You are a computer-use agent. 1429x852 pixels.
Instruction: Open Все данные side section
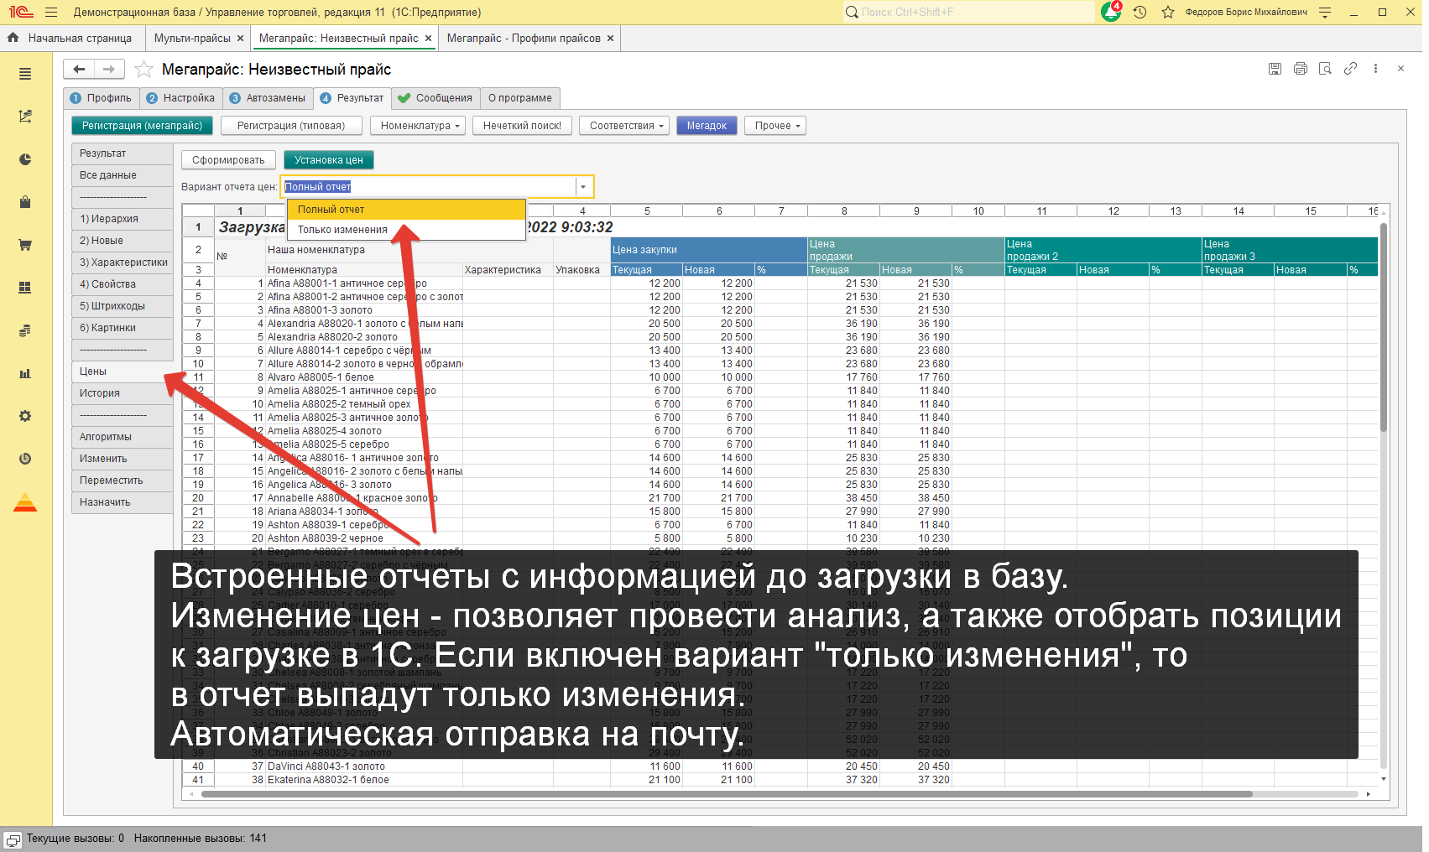click(123, 175)
